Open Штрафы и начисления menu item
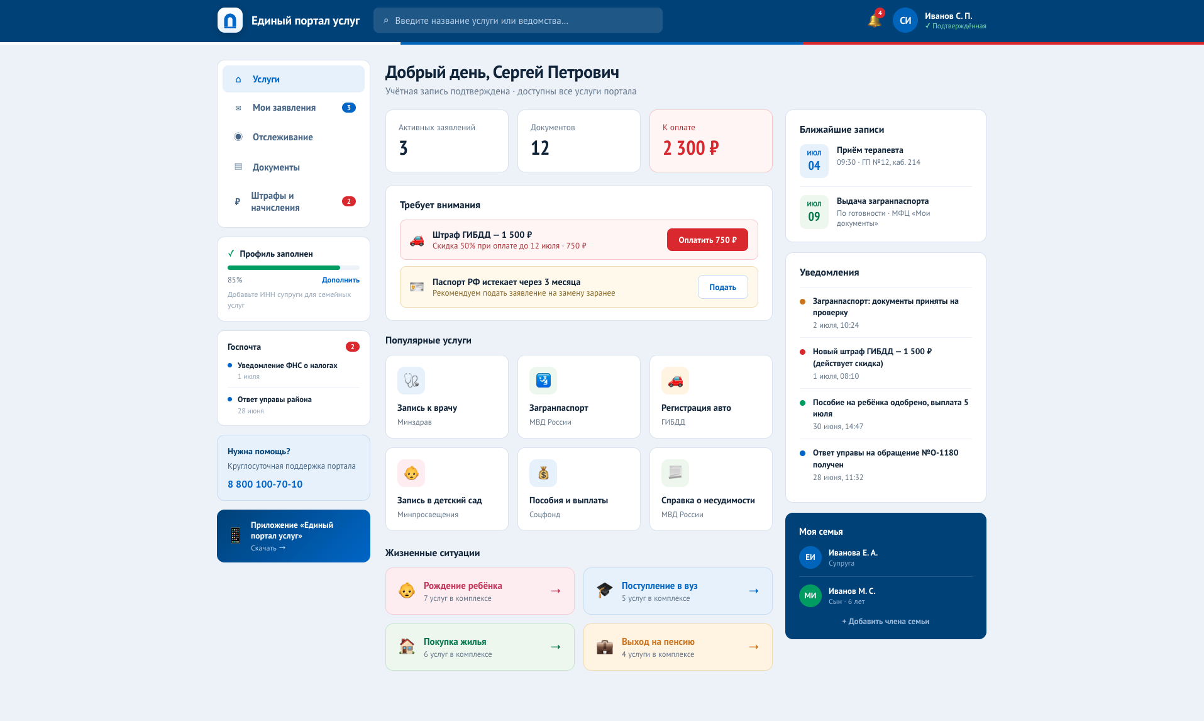The image size is (1204, 721). coord(294,201)
